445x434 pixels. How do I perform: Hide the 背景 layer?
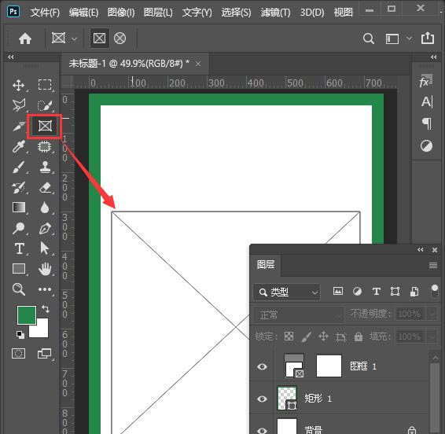point(262,430)
